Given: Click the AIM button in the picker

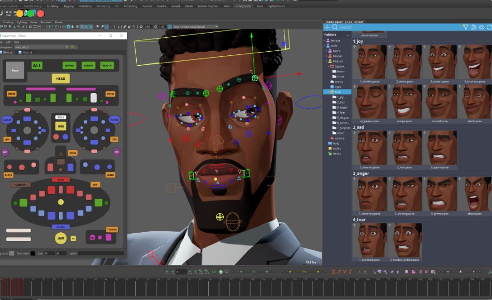Looking at the screenshot, I should [x=61, y=126].
